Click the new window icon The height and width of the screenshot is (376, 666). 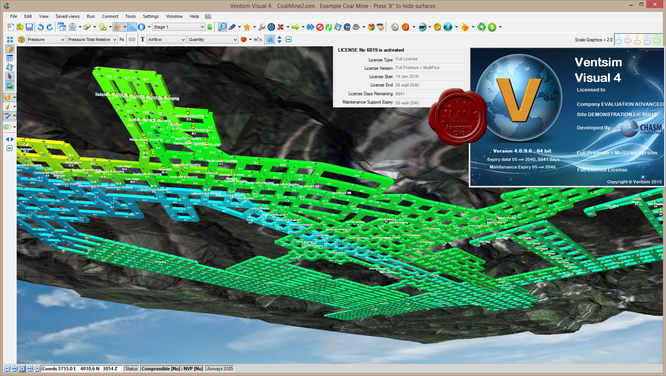coord(62,27)
